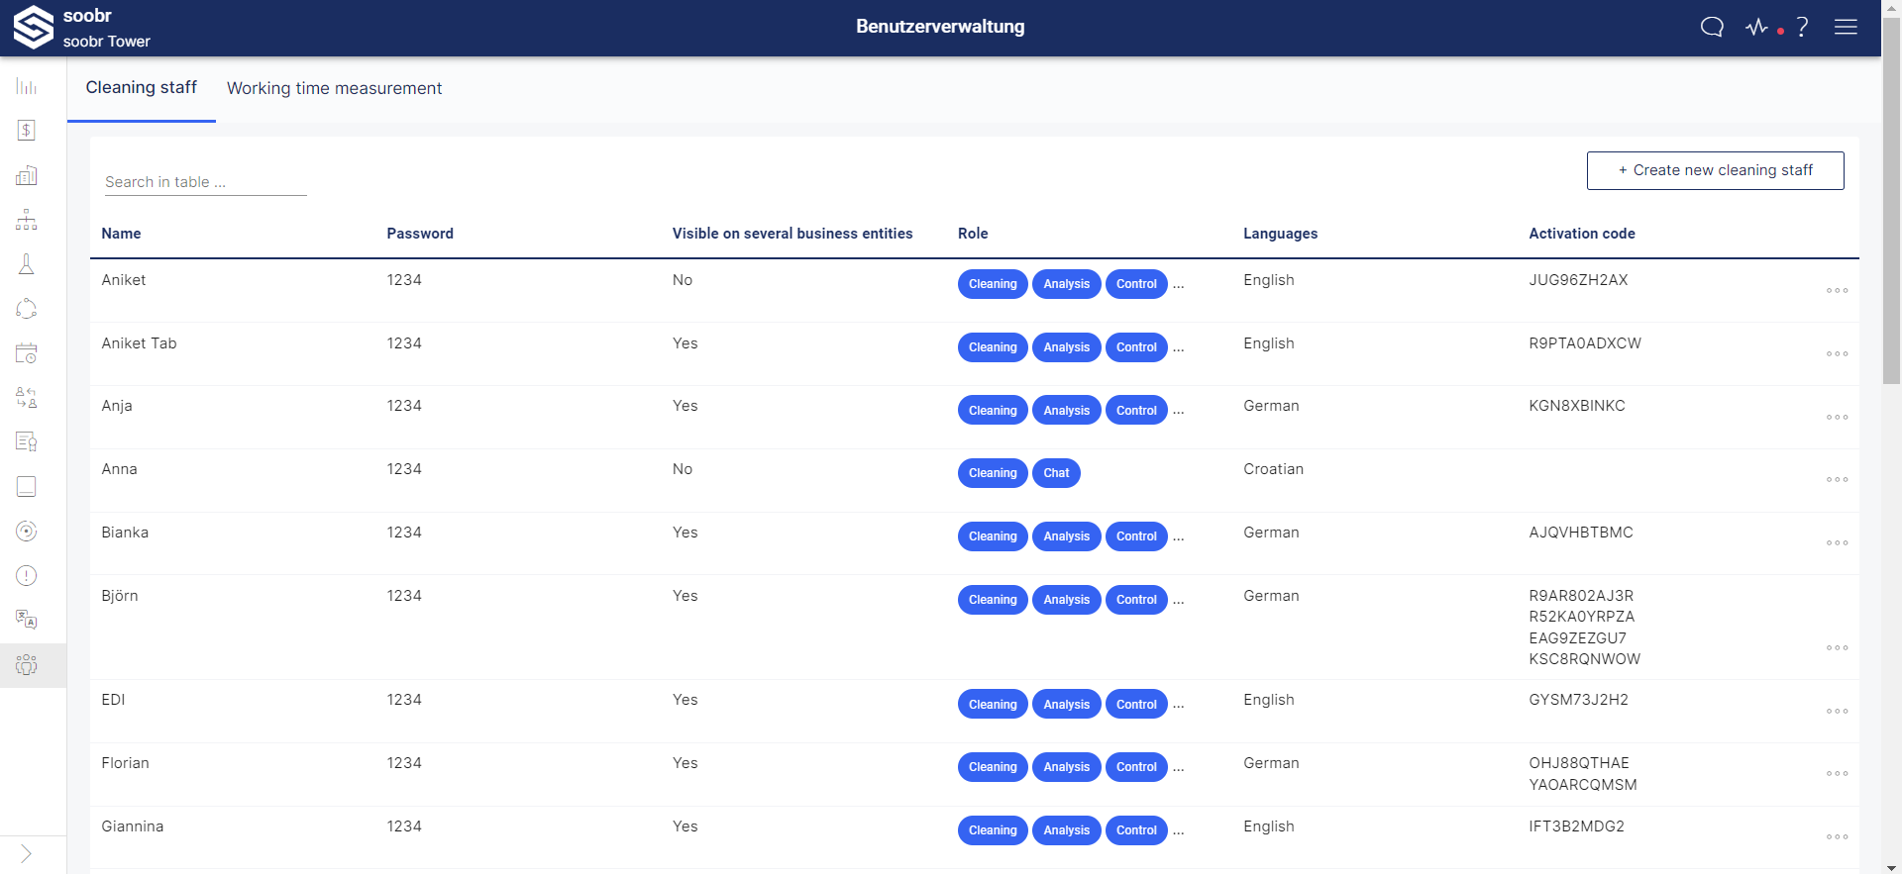The image size is (1902, 874).
Task: Open the tablet device sidebar icon
Action: coord(27,486)
